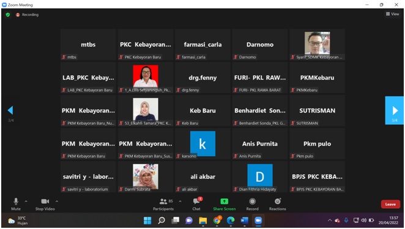Click the green encryption shield icon

point(8,15)
